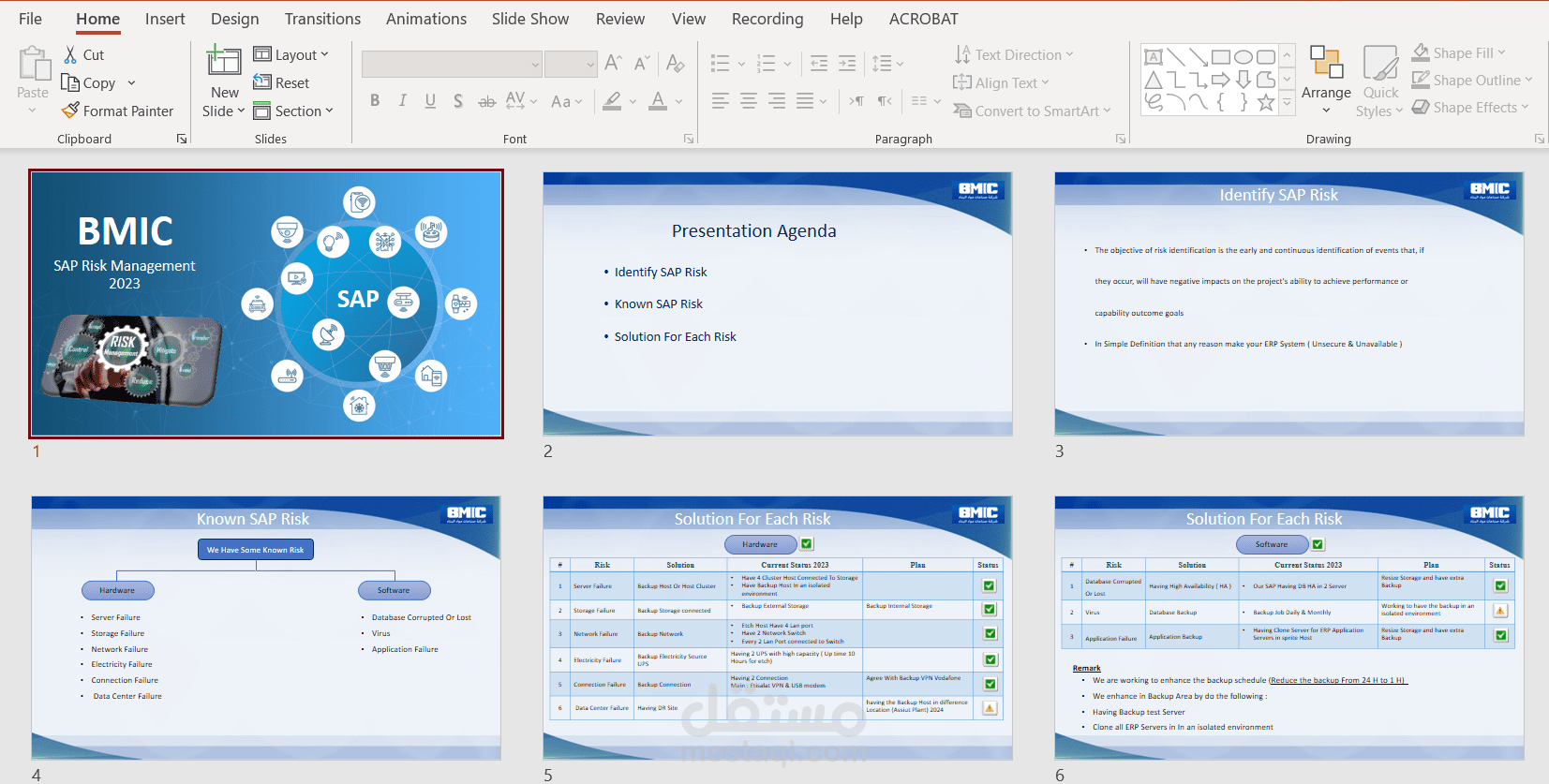Click Clear All Formatting icon

(676, 63)
